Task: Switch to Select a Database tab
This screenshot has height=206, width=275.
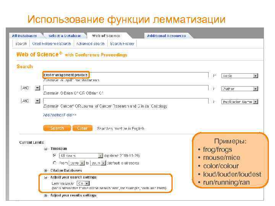Action: (x=65, y=36)
